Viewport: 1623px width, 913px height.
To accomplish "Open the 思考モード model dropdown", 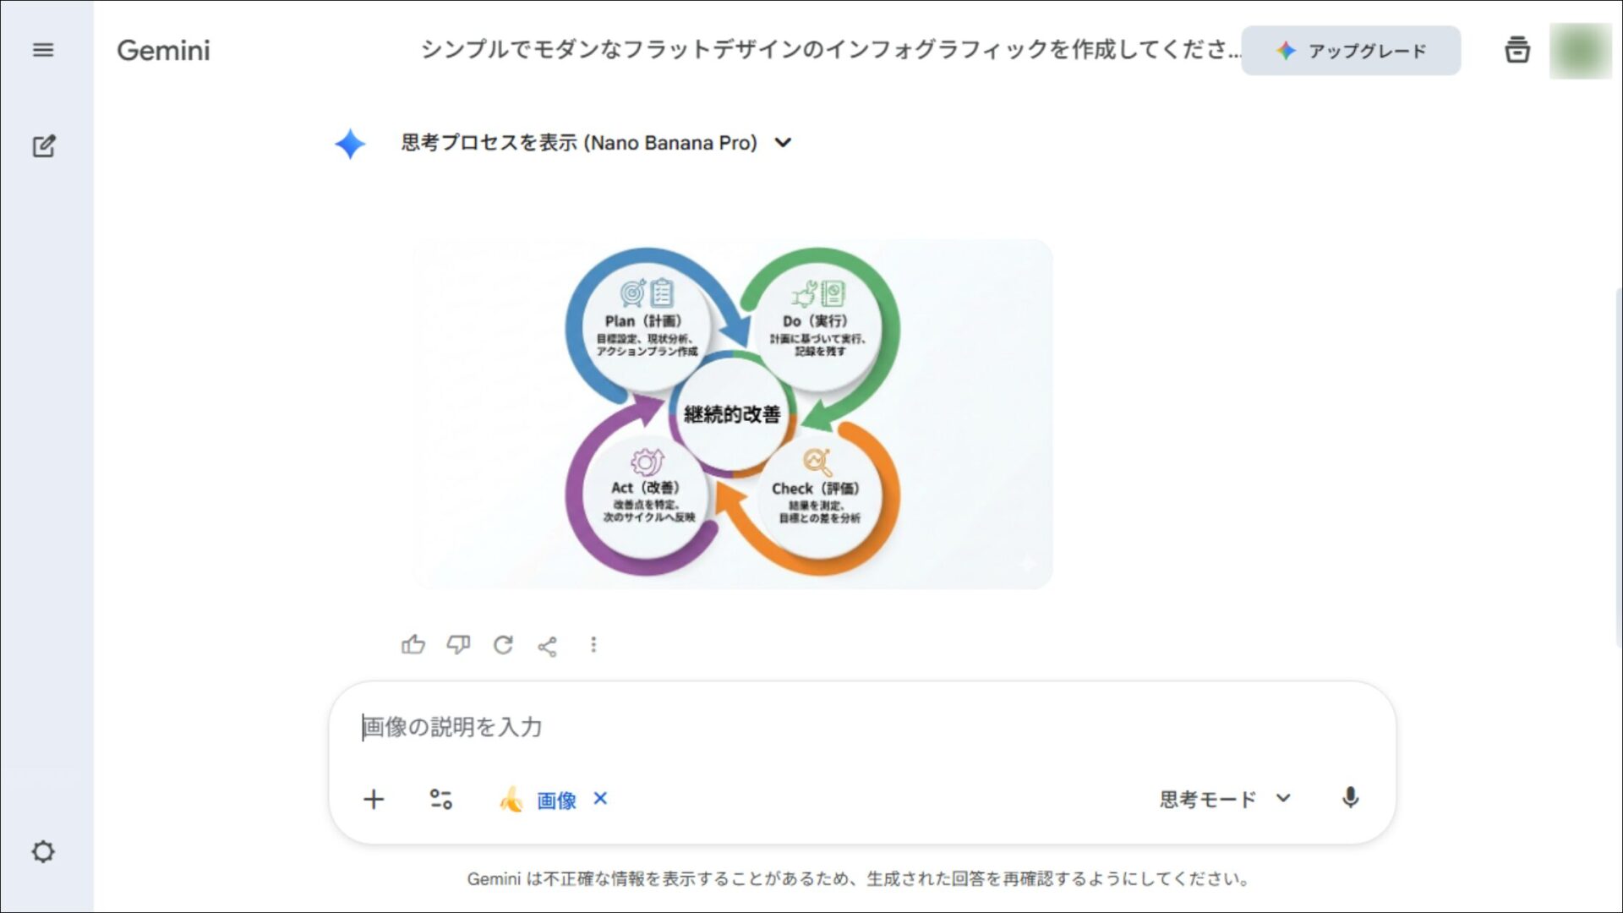I will pyautogui.click(x=1224, y=799).
